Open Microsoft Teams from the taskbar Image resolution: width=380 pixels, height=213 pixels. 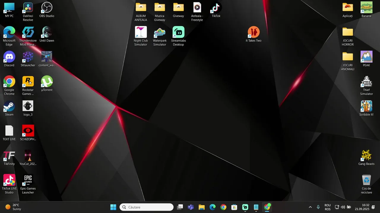191,207
